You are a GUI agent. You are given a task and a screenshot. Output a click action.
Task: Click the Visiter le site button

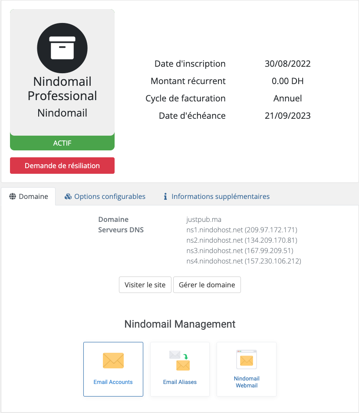145,285
